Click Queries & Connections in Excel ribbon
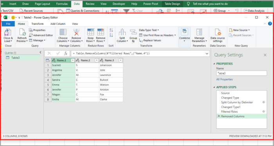 point(83,11)
